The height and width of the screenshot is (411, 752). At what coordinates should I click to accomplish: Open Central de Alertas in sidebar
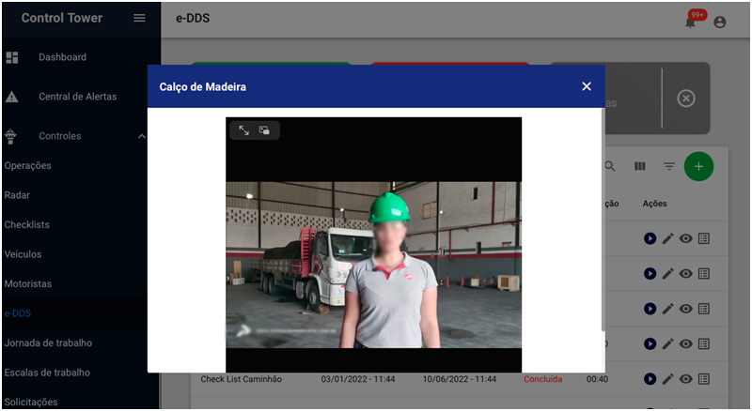(x=78, y=97)
